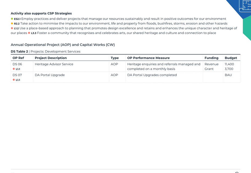Click the red L1.1 dot under DS 06
This screenshot has height=173, width=251.
click(14, 69)
